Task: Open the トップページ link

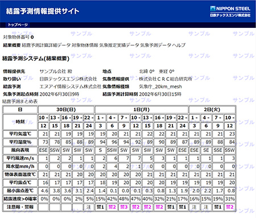Action: 18,25
